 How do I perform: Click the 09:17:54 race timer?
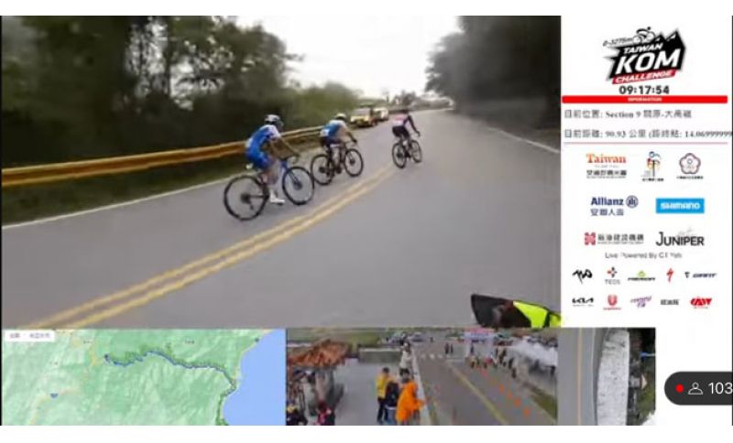pos(644,90)
